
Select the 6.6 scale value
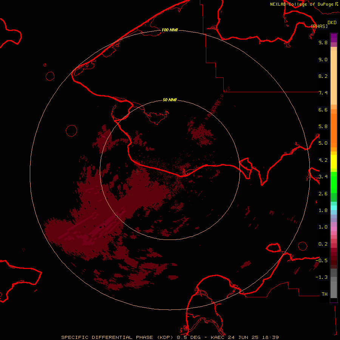323,110
